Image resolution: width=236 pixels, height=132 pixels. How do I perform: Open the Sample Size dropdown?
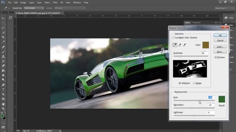[x=34, y=8]
